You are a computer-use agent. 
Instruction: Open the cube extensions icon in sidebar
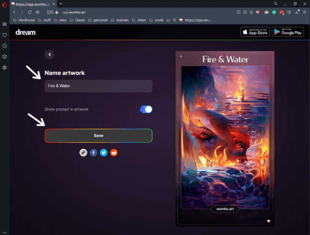4,57
